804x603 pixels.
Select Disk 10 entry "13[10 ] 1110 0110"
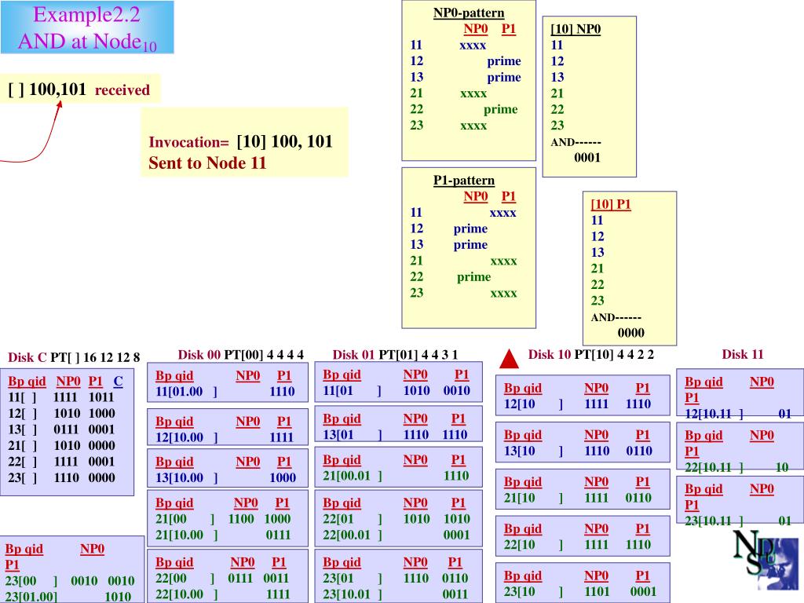tap(578, 451)
